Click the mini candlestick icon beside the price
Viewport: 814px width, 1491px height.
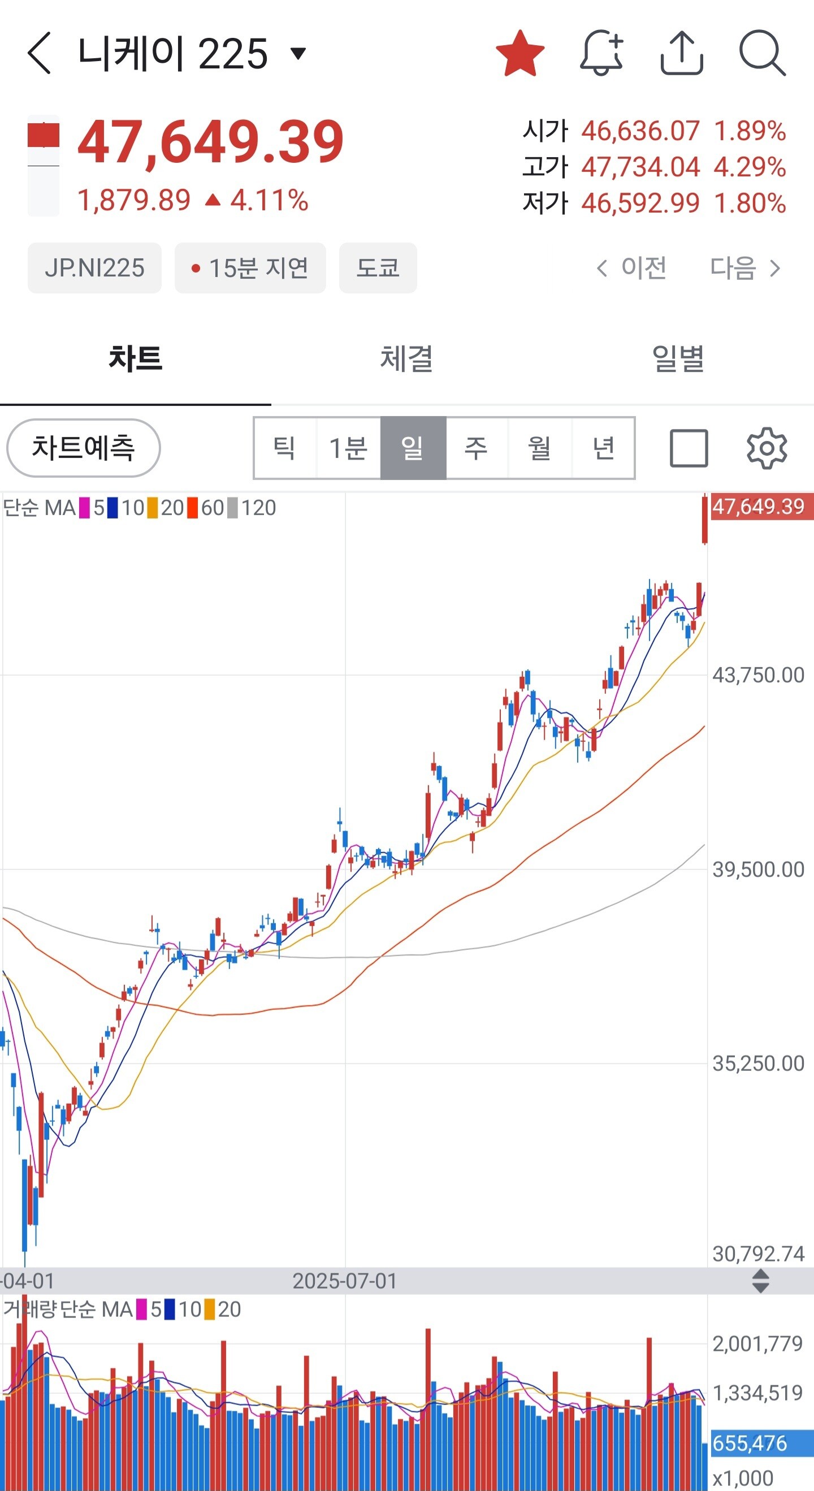(x=44, y=166)
